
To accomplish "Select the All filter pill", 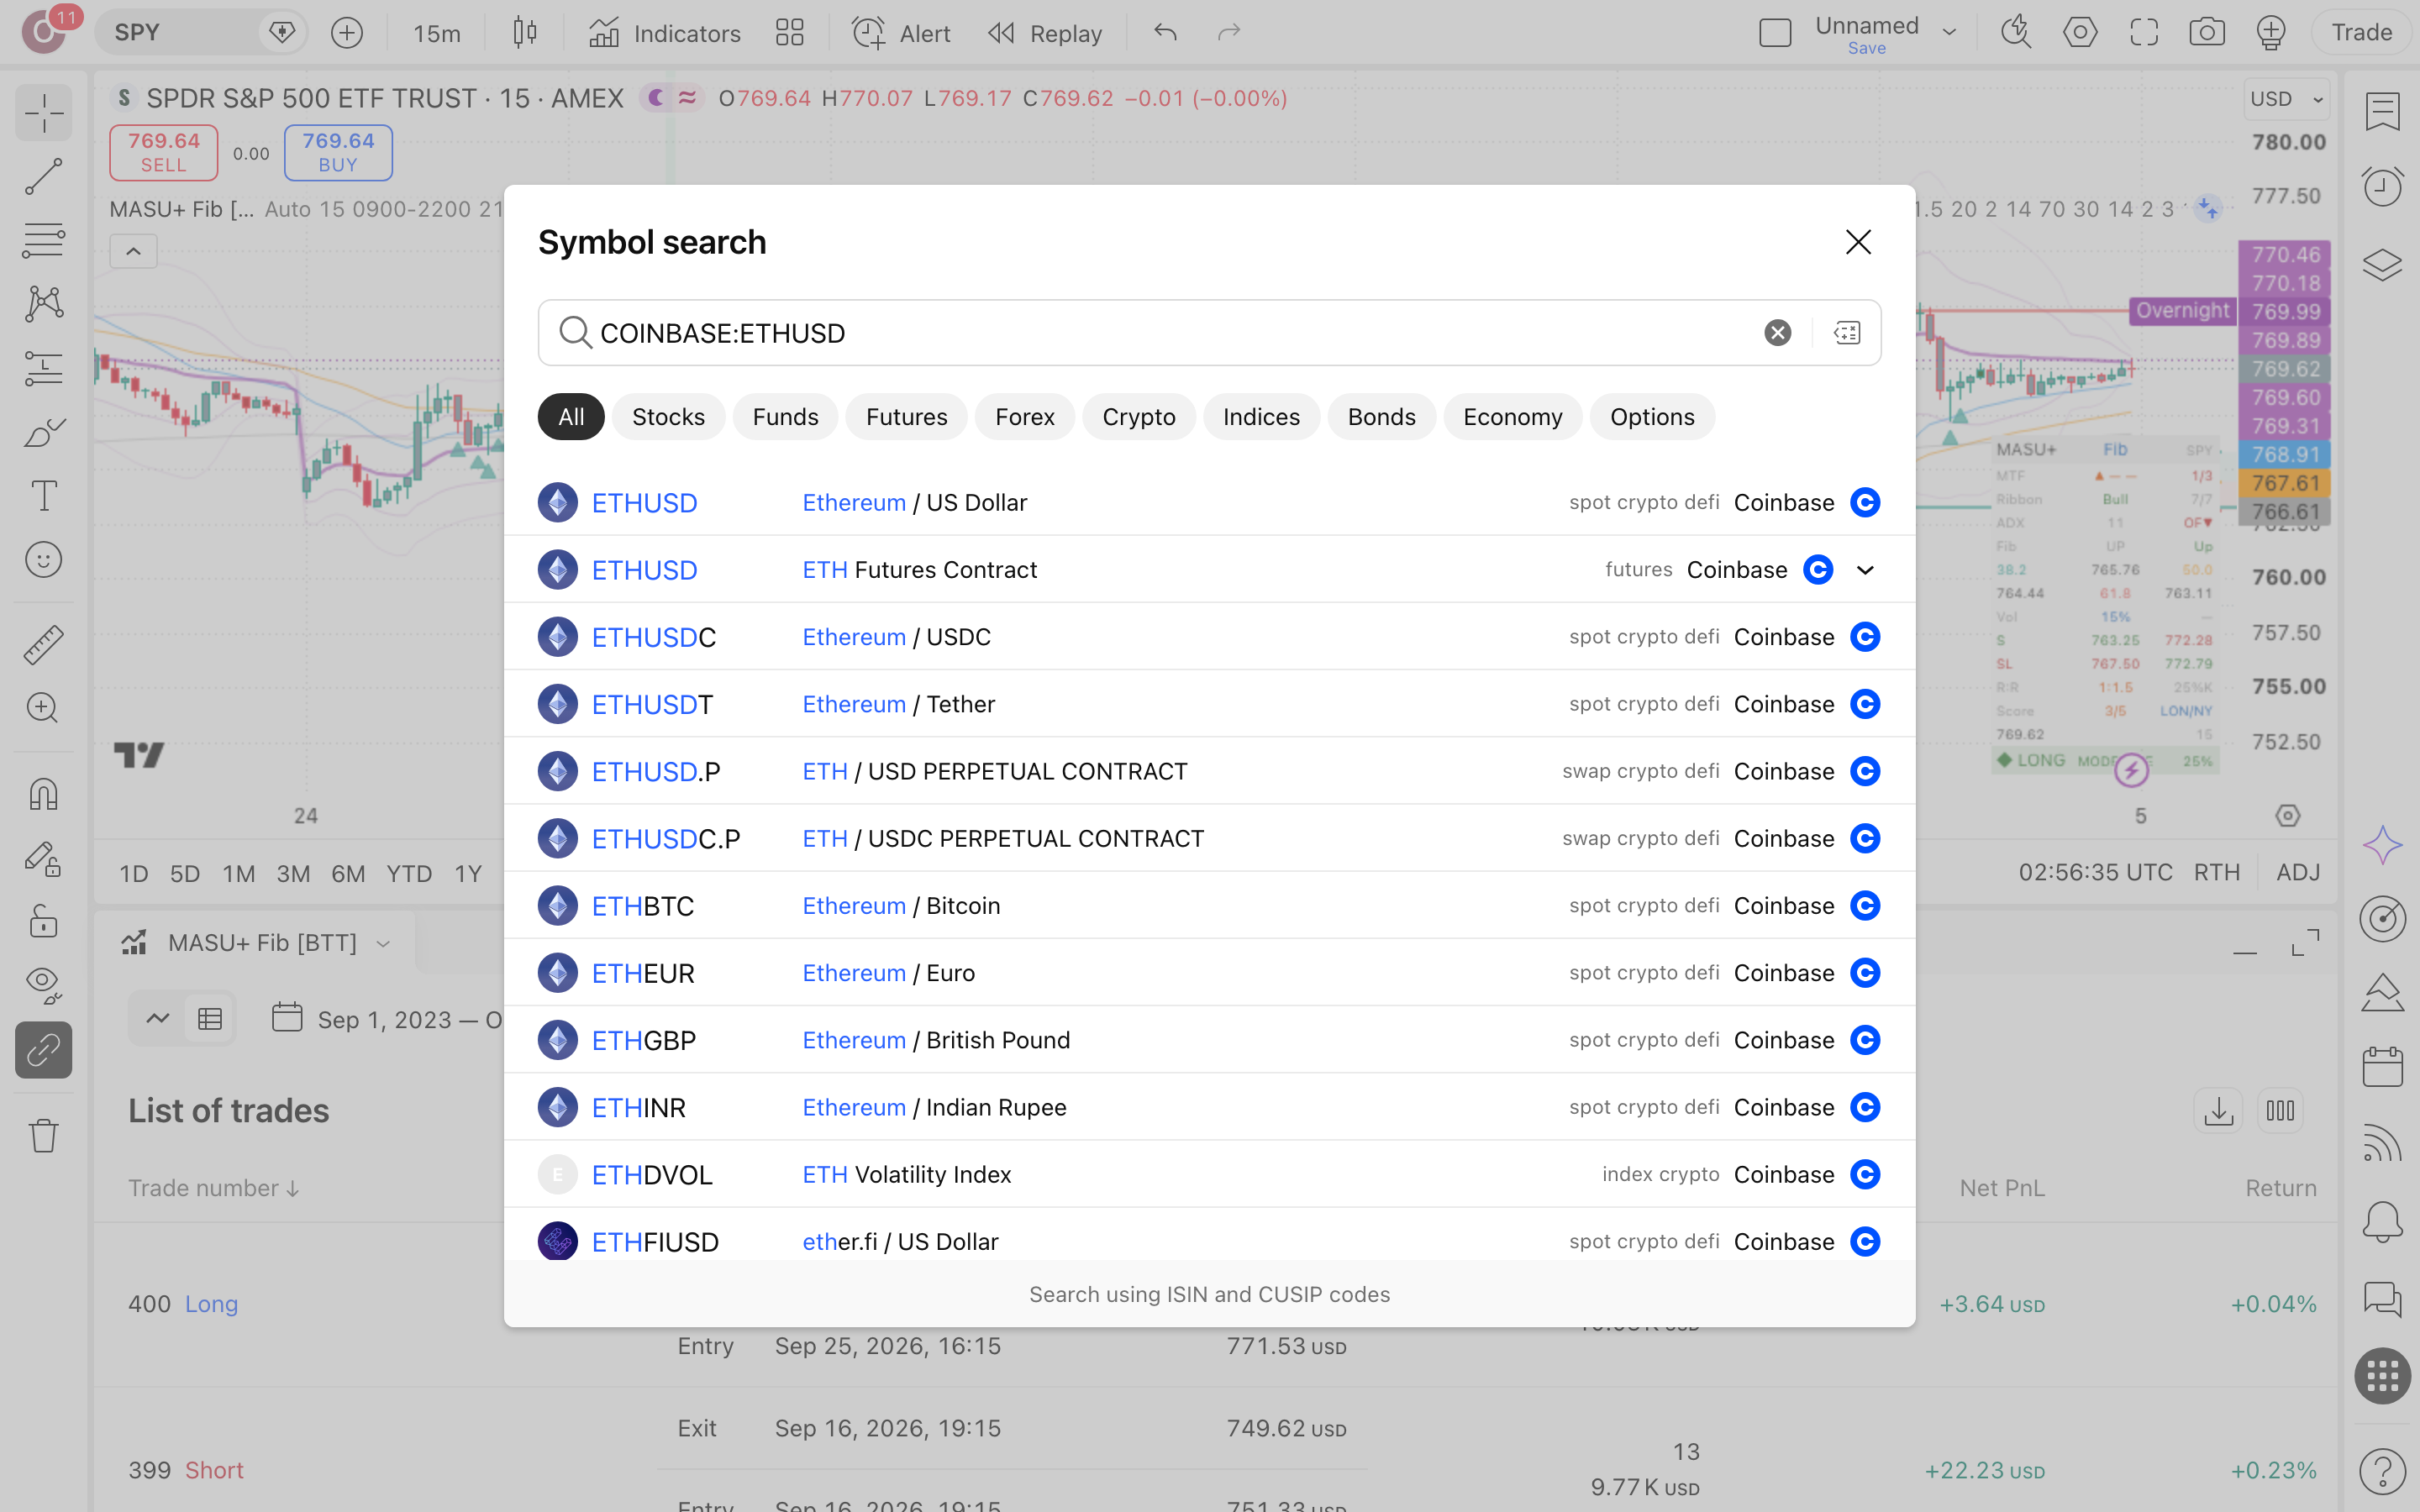I will coord(571,417).
